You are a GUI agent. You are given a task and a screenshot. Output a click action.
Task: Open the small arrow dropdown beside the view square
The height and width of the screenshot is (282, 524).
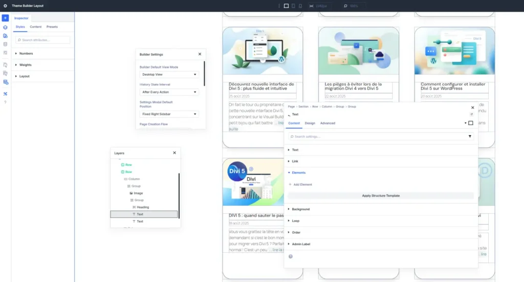tap(465, 123)
